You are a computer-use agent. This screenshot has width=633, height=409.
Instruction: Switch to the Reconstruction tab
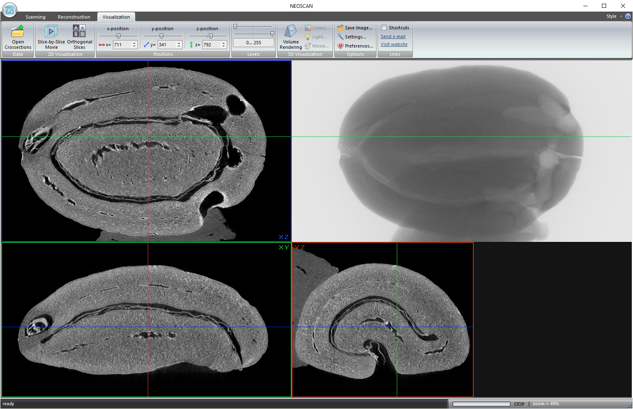click(74, 17)
